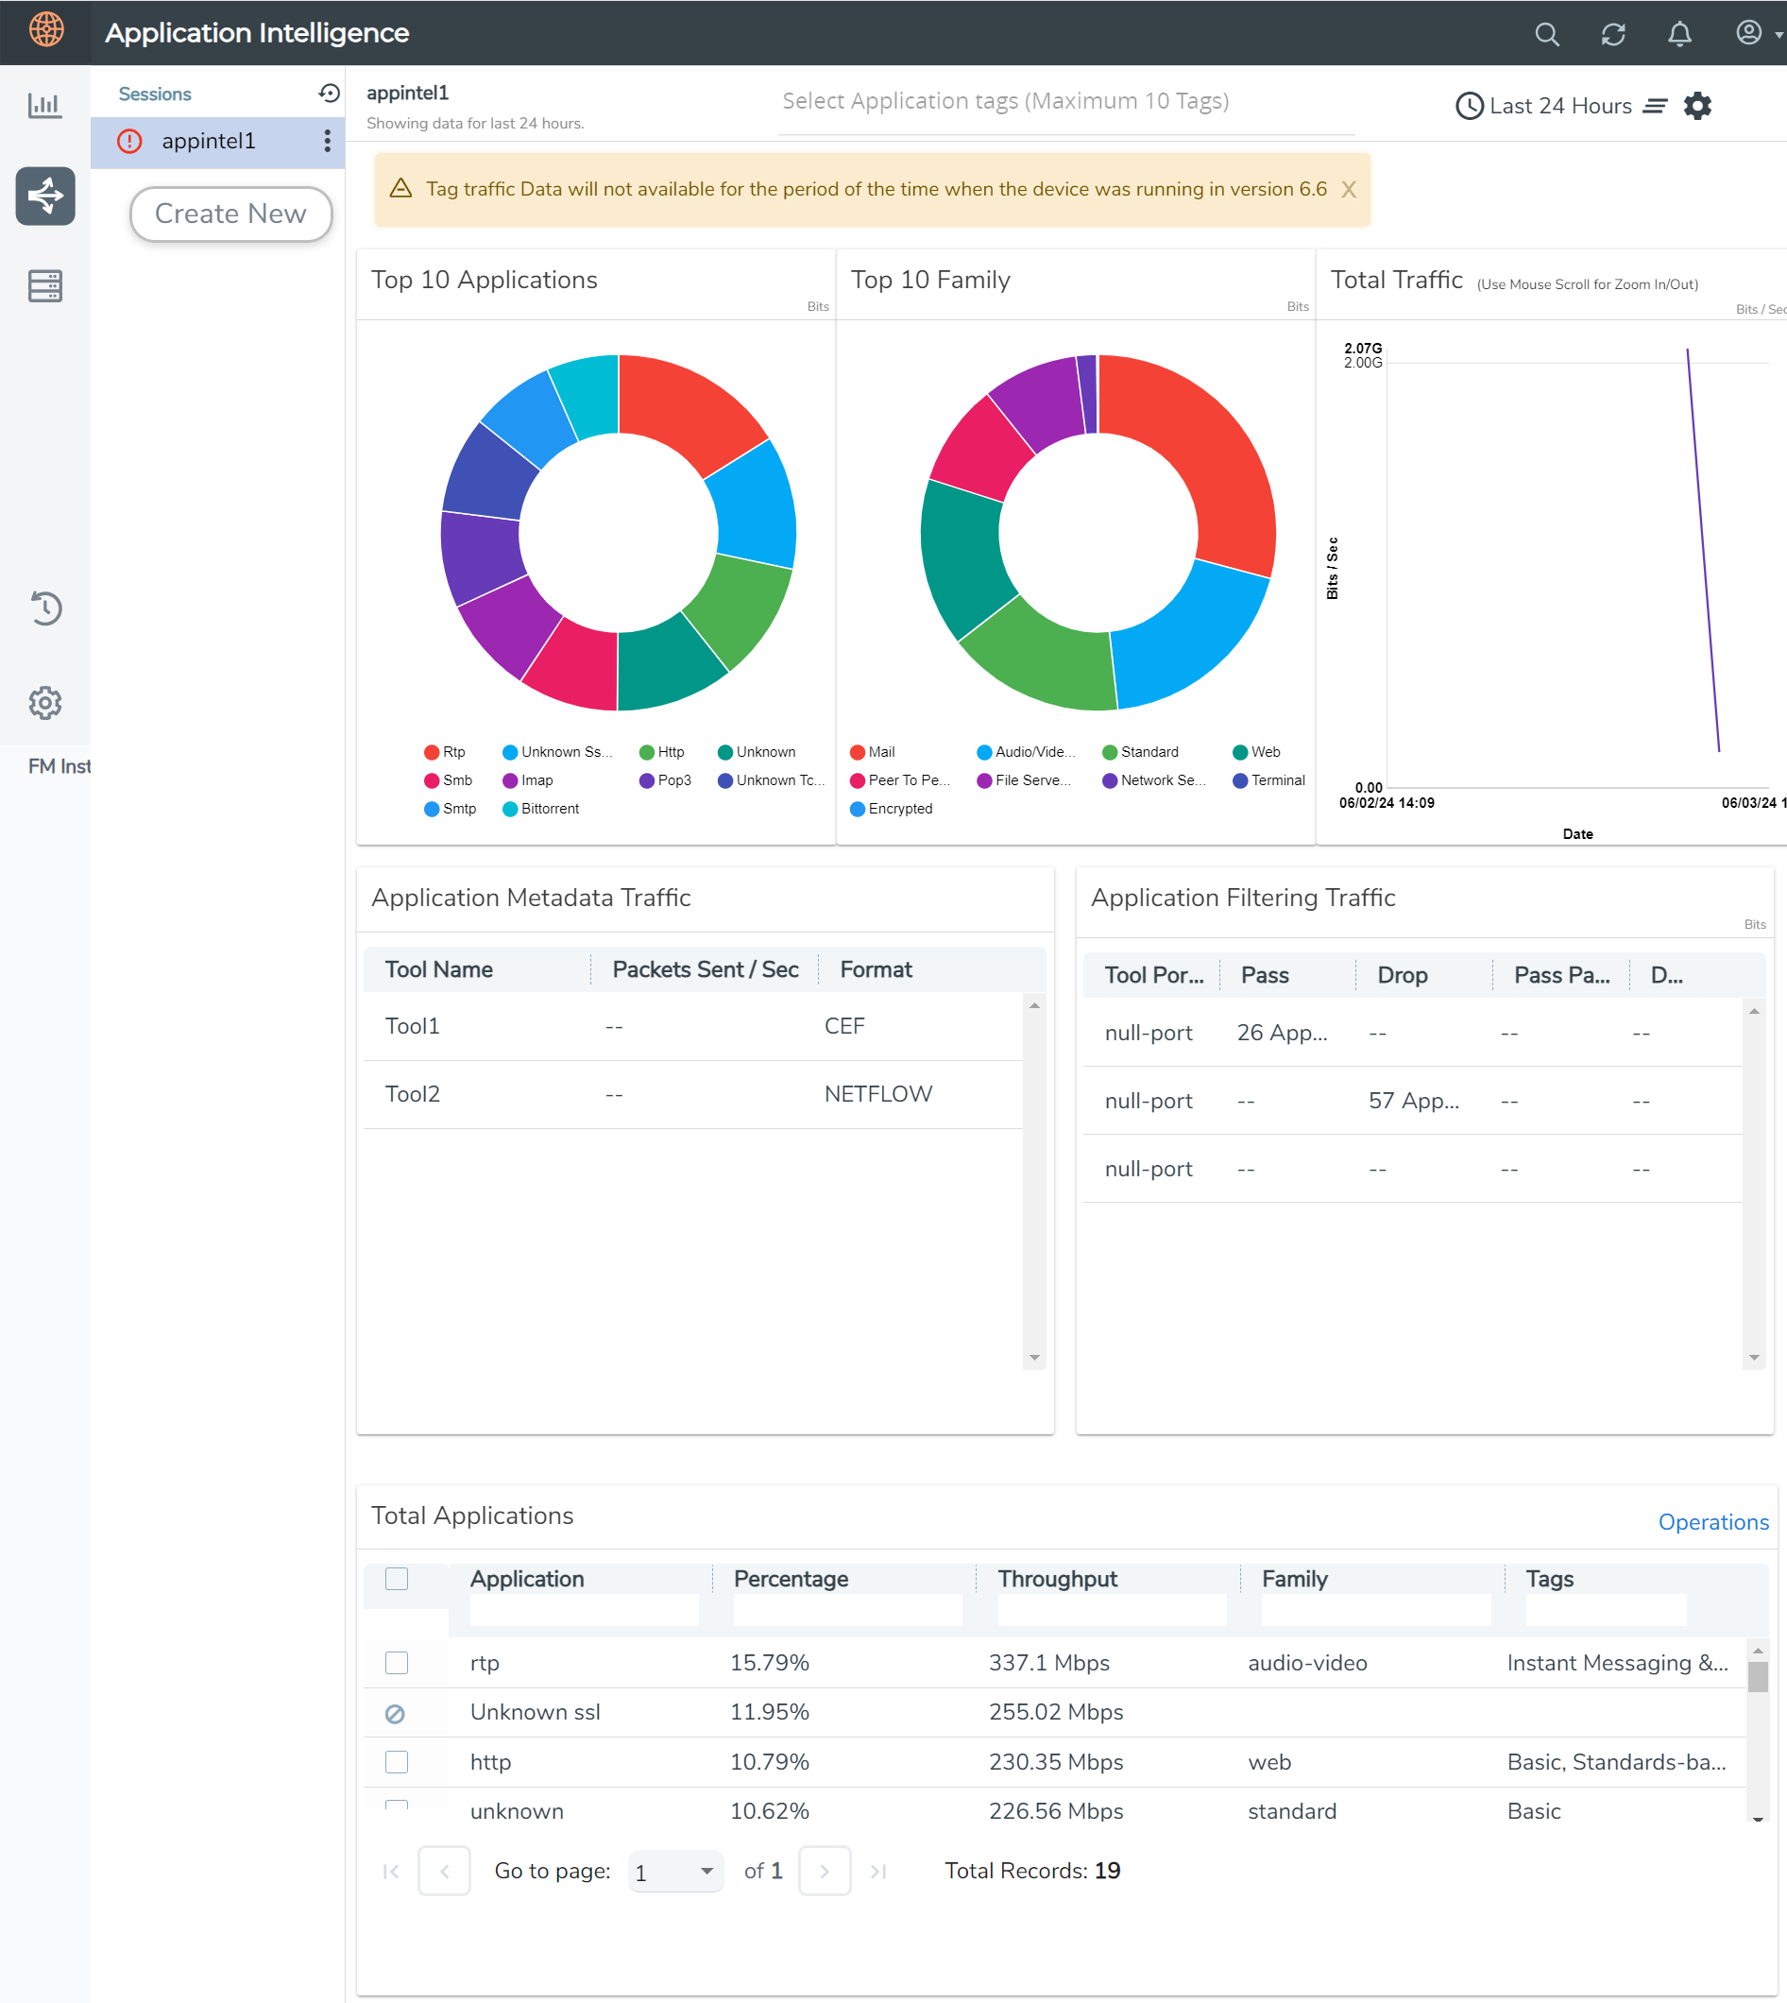Select the appintel1 session in list

click(x=208, y=141)
